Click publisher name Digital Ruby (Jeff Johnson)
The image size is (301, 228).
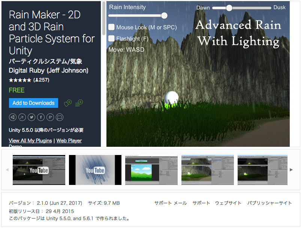(x=49, y=70)
